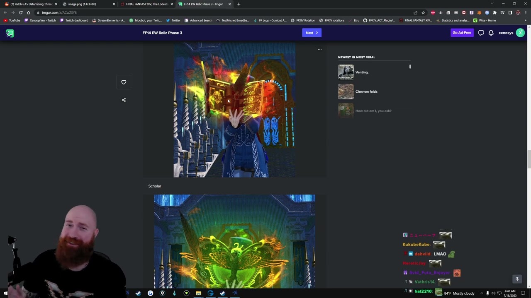Open Wise - Home bookmark
Image resolution: width=531 pixels, height=298 pixels.
485,20
